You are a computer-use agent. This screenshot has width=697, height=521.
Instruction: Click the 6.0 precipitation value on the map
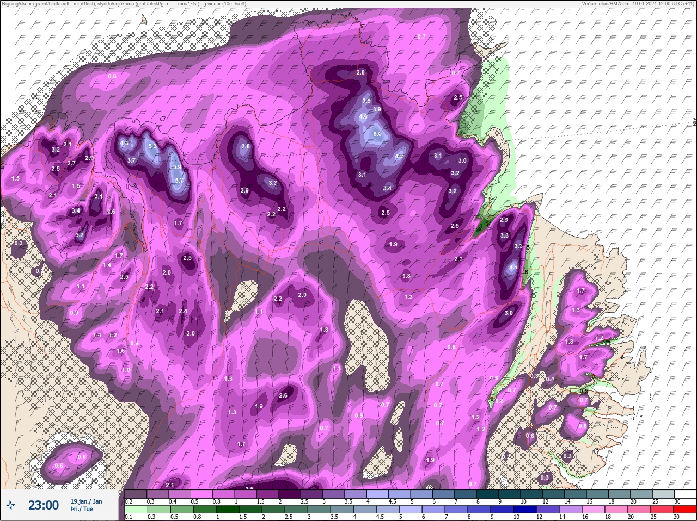(x=377, y=134)
